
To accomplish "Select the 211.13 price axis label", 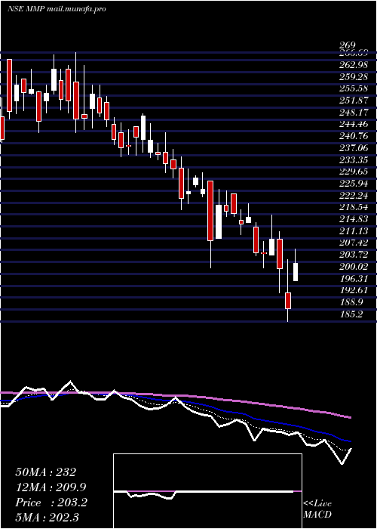I will 354,230.
